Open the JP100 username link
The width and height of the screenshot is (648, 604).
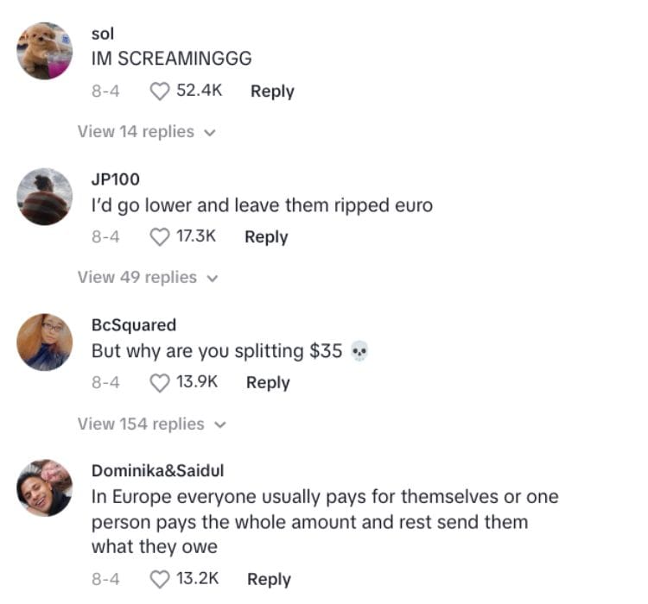pos(116,179)
